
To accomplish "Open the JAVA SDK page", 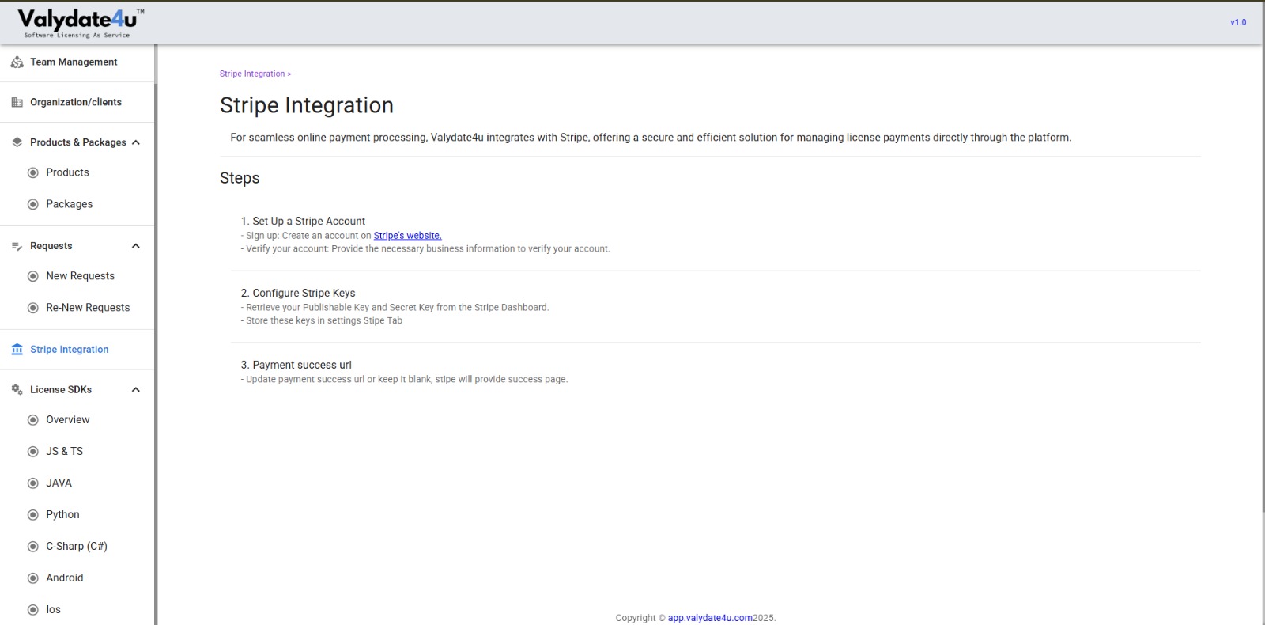I will pyautogui.click(x=59, y=483).
